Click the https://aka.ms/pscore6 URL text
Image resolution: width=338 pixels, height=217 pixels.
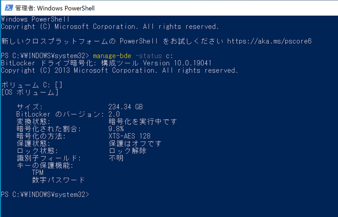point(269,41)
